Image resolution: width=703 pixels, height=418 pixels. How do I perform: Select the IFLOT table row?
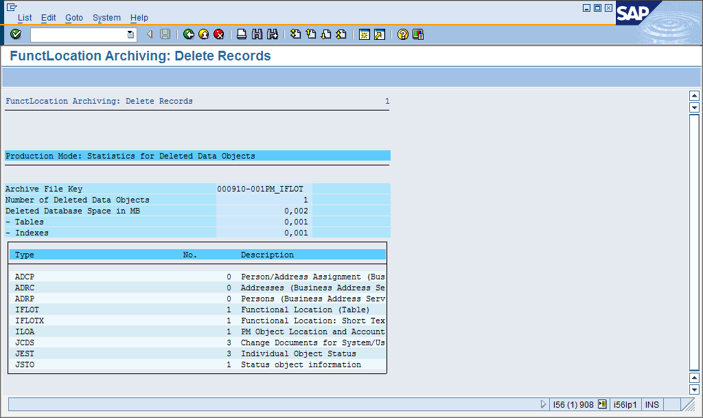(197, 310)
